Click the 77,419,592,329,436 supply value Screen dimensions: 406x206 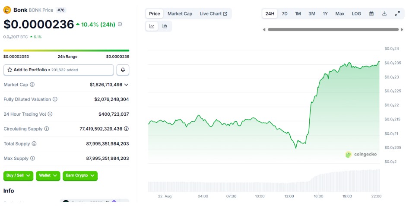coord(101,129)
